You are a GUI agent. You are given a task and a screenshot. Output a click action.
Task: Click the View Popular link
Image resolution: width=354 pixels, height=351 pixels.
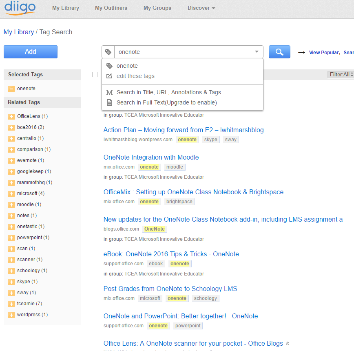click(x=323, y=53)
